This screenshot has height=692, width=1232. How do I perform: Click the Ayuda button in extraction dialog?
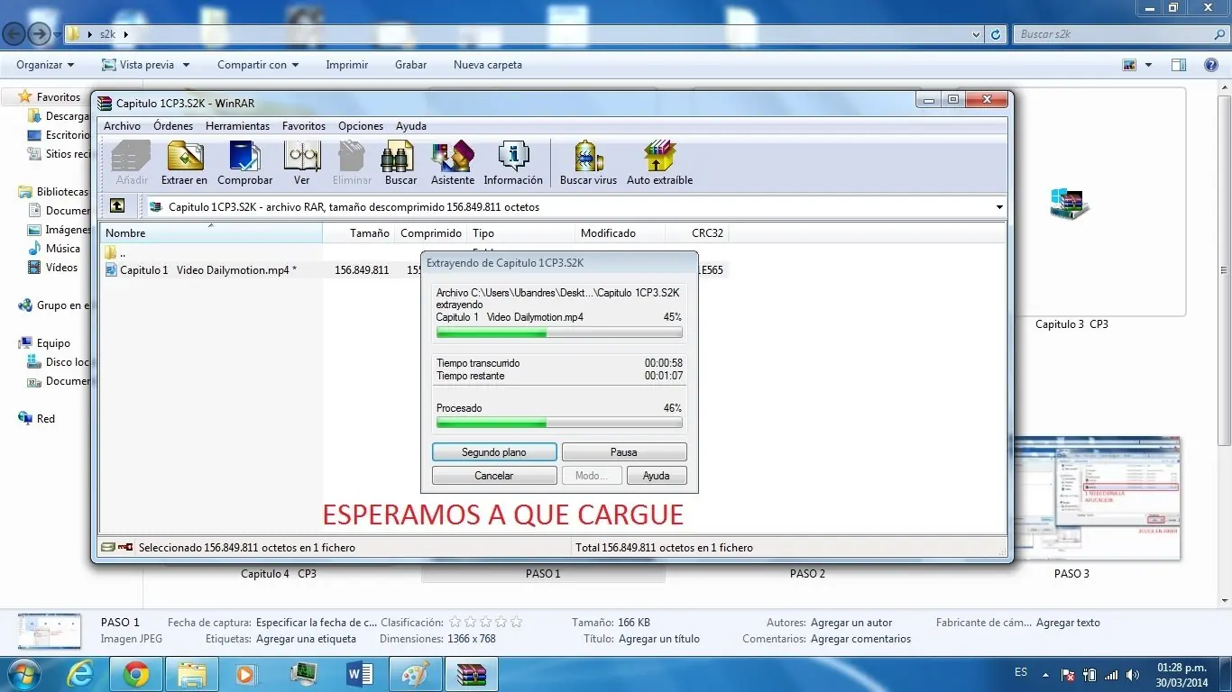(x=656, y=476)
